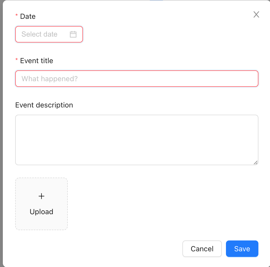Click the plus icon in Upload box
Image resolution: width=270 pixels, height=267 pixels.
[41, 196]
